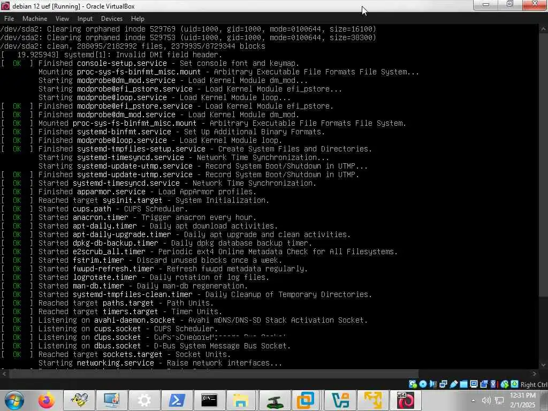Open Command Prompt from the taskbar
Viewport: 548px width, 411px height.
point(209,400)
